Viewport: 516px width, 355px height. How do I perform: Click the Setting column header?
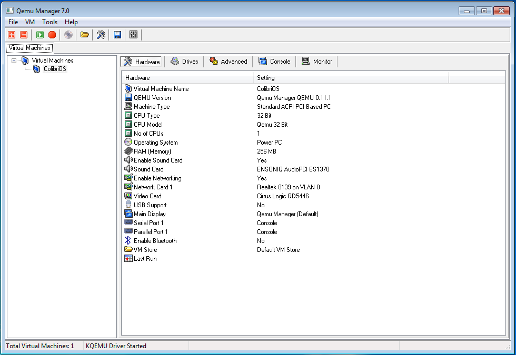click(x=351, y=78)
